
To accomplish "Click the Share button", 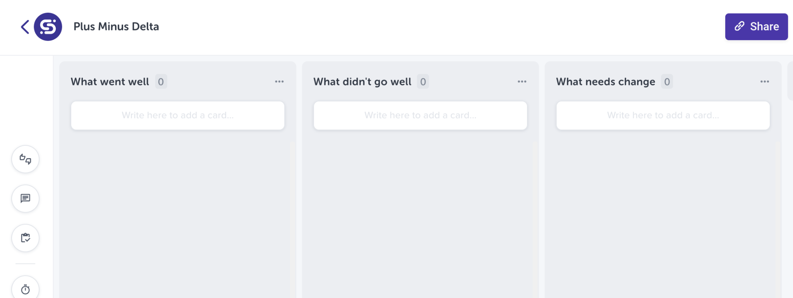I will (x=756, y=27).
